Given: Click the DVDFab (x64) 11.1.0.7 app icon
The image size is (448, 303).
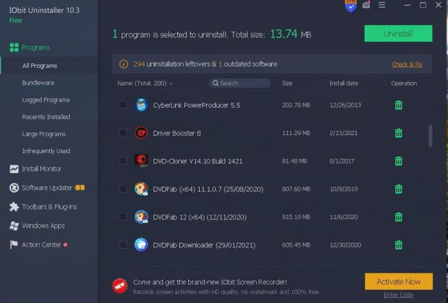Looking at the screenshot, I should point(141,189).
